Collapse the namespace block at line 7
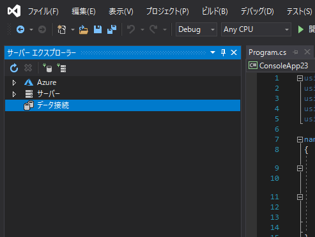Image resolution: width=315 pixels, height=237 pixels. (300, 140)
